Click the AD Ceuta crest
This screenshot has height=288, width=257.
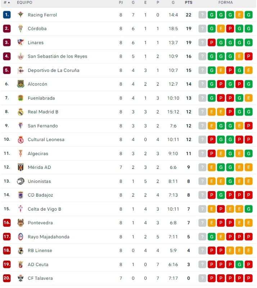coord(21,264)
